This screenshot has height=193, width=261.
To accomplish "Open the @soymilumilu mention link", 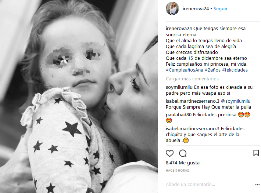I will 236,101.
